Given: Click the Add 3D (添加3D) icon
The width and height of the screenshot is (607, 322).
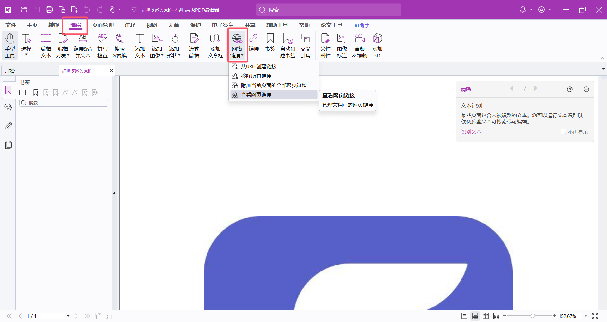Looking at the screenshot, I should 377,46.
